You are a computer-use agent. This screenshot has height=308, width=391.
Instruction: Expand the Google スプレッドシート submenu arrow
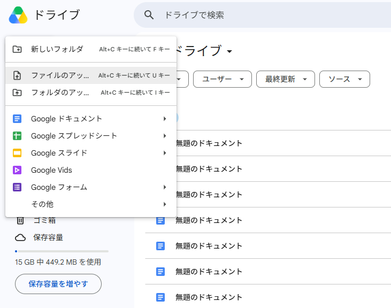tap(165, 136)
